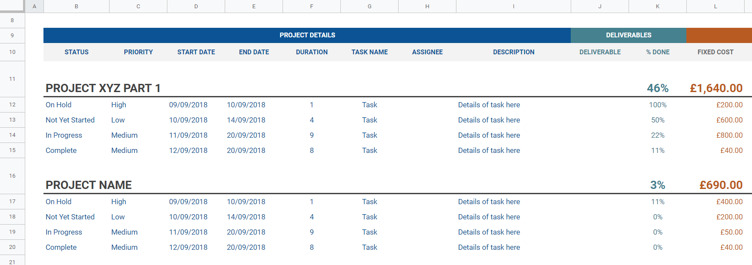Select 09/09/2018 start date in row 12
This screenshot has height=265, width=752.
[x=196, y=105]
